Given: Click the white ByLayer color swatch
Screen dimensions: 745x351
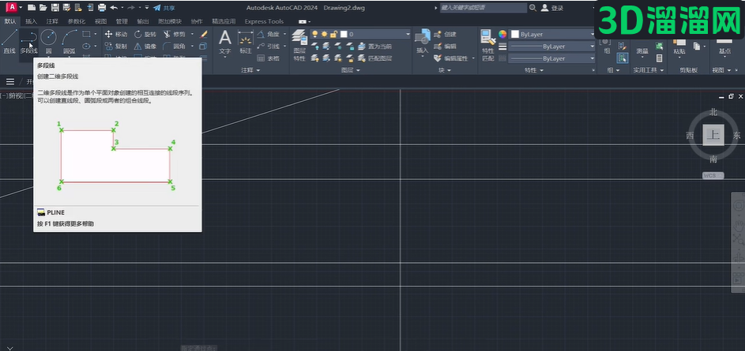Looking at the screenshot, I should [x=514, y=34].
